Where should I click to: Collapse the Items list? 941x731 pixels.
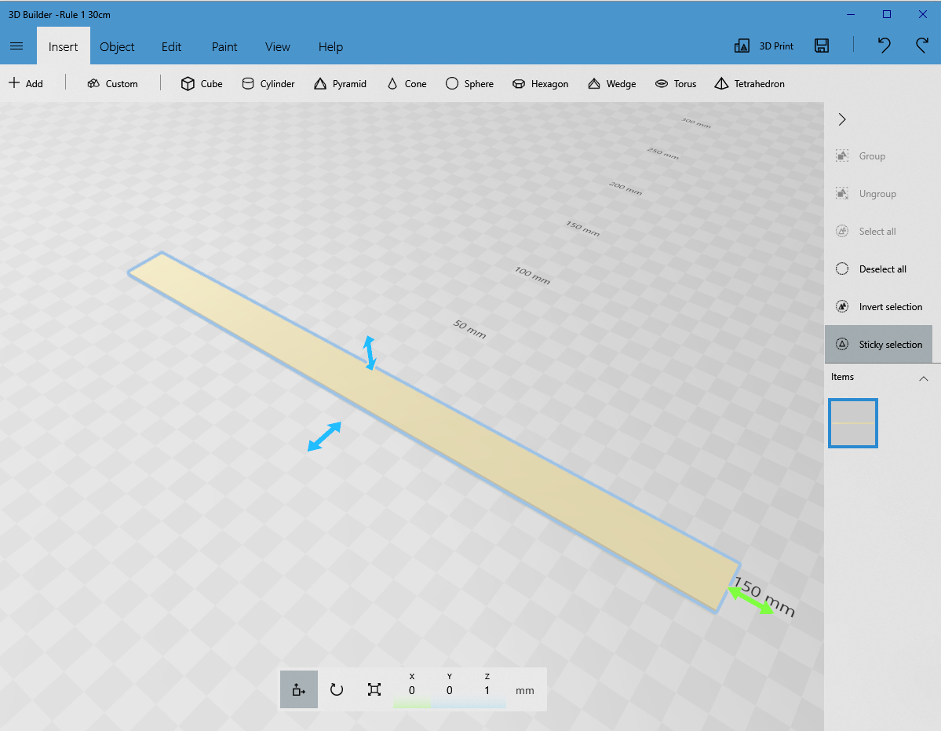[x=924, y=378]
